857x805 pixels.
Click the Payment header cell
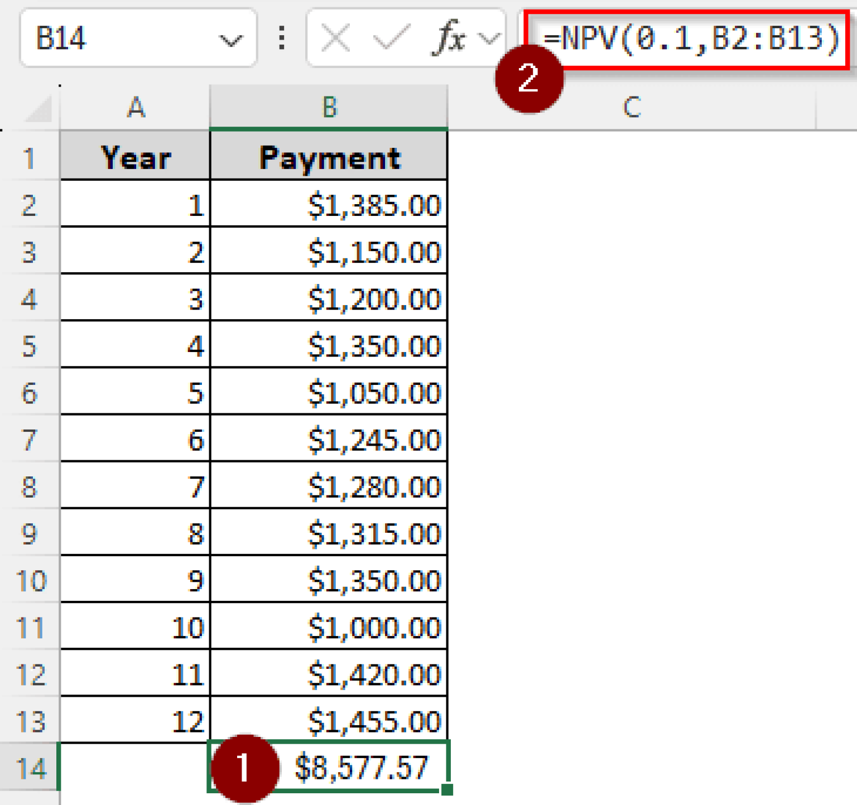(x=329, y=158)
